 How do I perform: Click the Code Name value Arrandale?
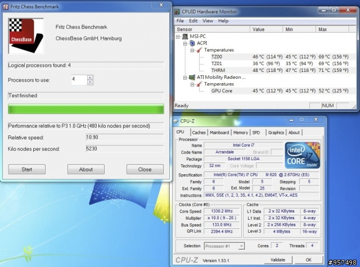coord(224,152)
